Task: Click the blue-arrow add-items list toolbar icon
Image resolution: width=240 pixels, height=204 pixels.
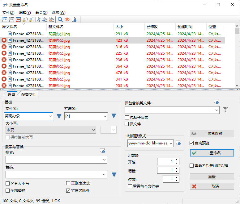Action: click(x=5, y=19)
